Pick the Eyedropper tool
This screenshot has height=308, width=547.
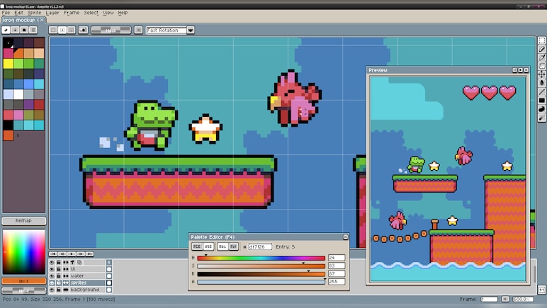(541, 58)
